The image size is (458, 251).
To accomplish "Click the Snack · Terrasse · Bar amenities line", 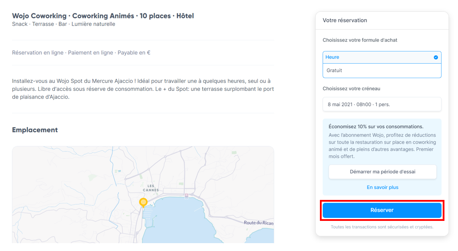I will pos(63,24).
